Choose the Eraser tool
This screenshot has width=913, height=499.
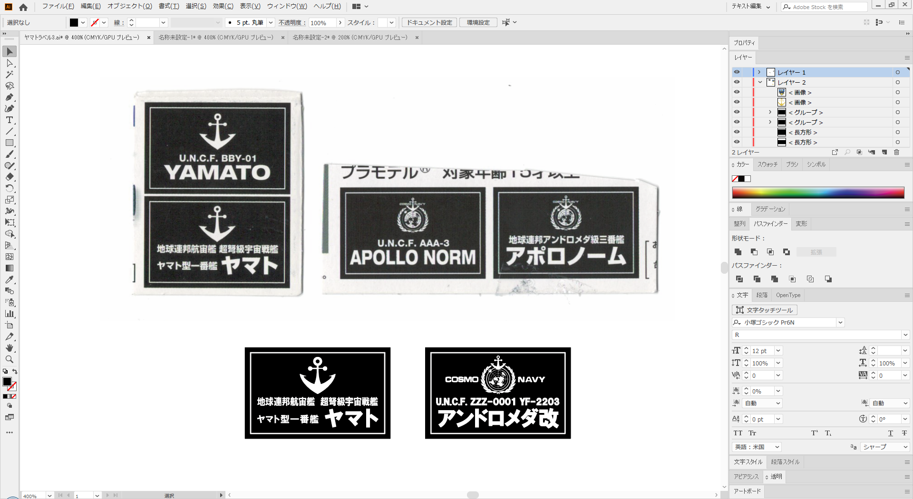coord(10,177)
